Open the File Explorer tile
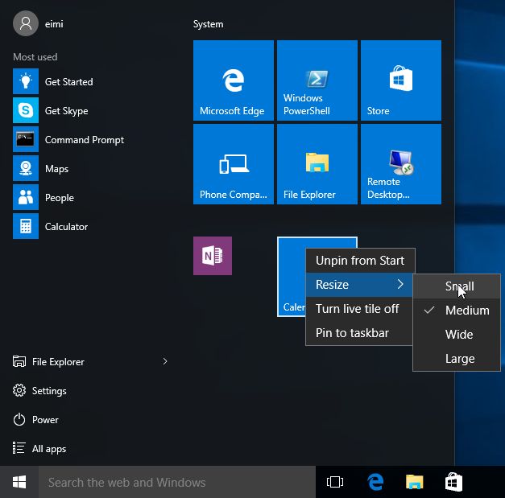The image size is (505, 498). (317, 164)
